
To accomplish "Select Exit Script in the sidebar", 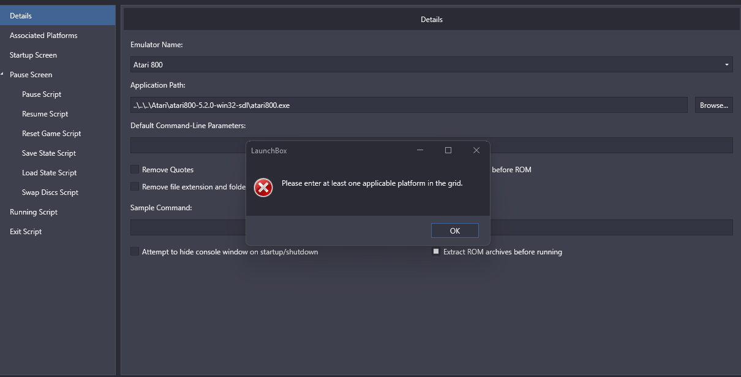I will 26,232.
